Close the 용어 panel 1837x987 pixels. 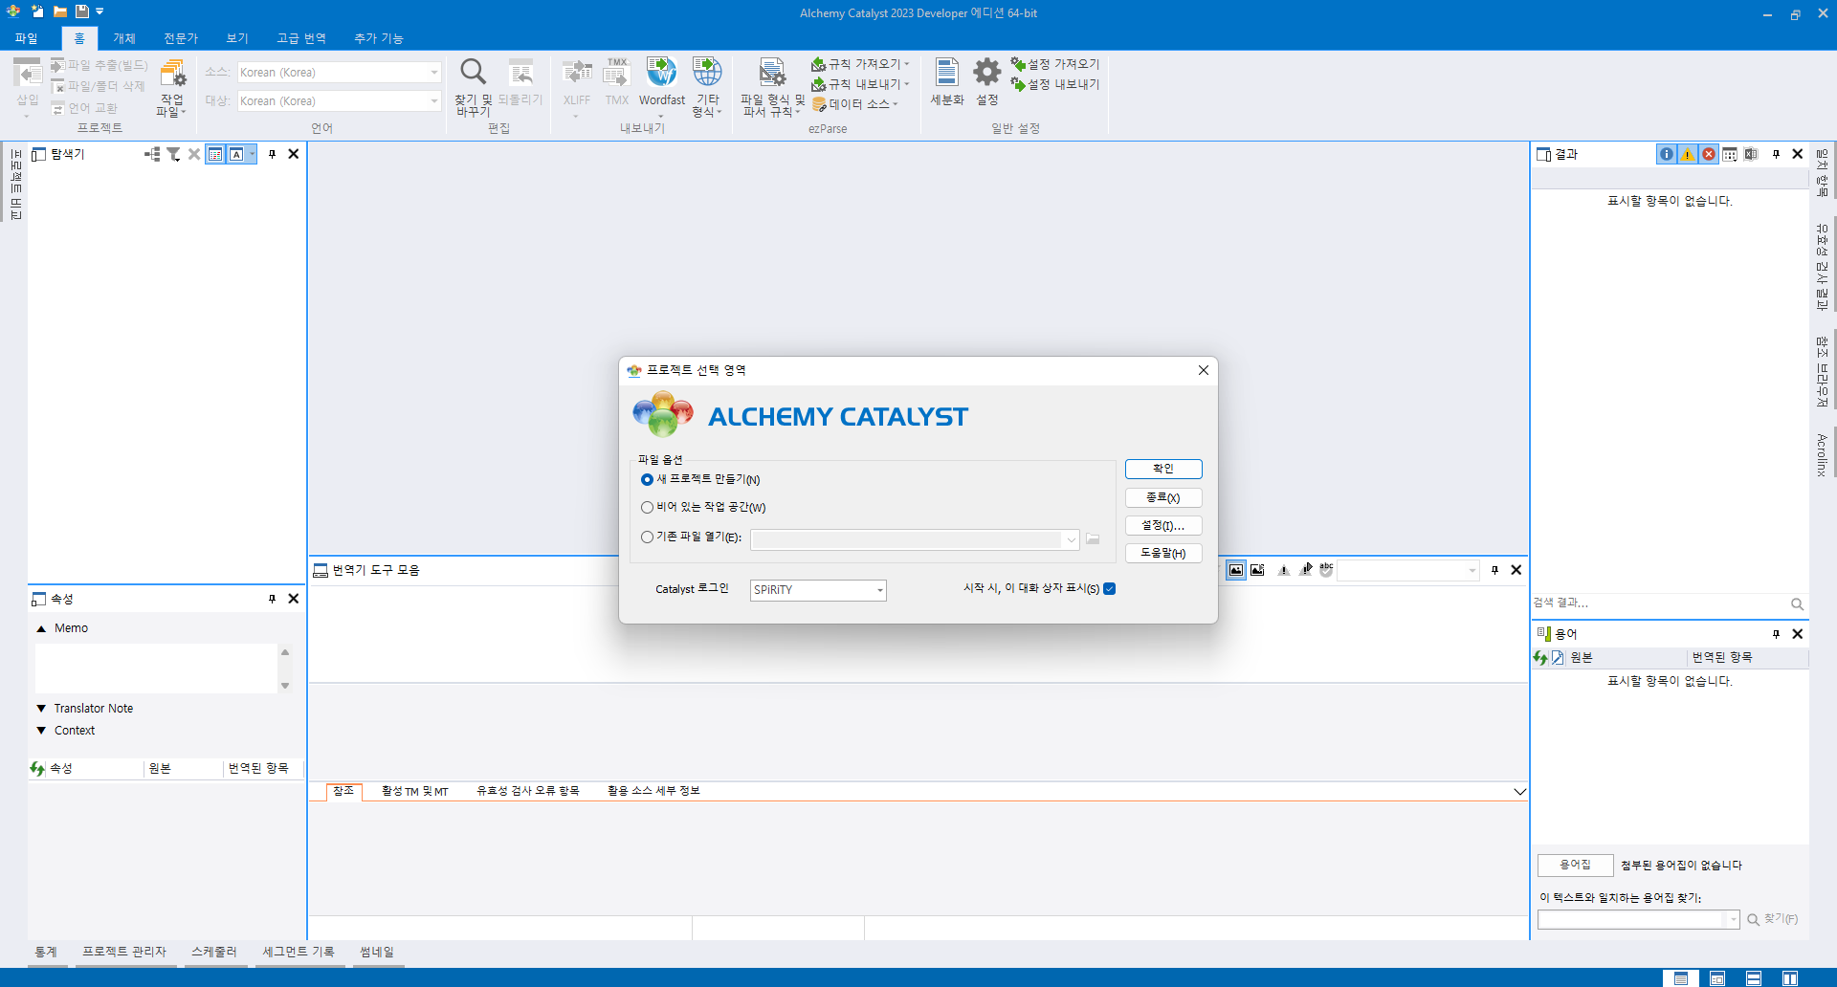1798,634
